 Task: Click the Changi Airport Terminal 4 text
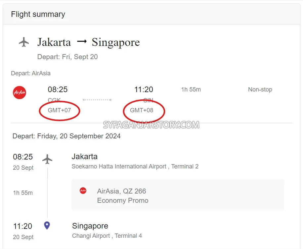click(107, 235)
